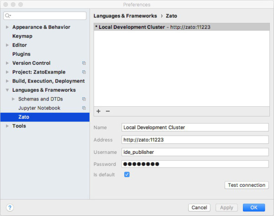274x216 pixels.
Task: Click project-level icon beside Version Control
Action: tap(84, 63)
